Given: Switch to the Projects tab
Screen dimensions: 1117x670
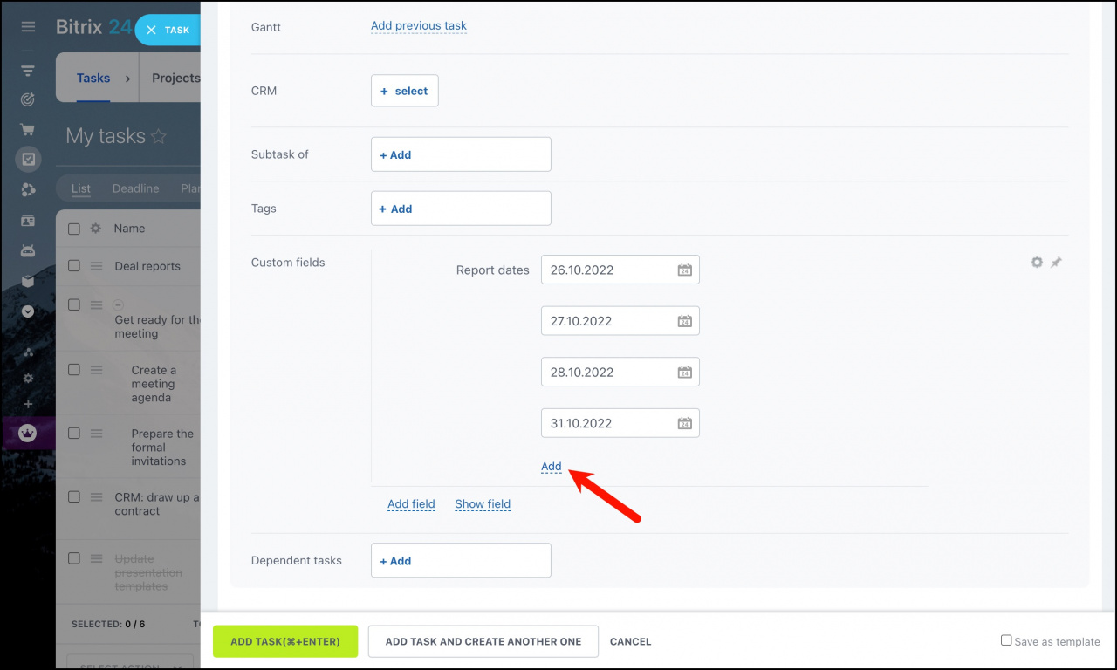Looking at the screenshot, I should point(176,78).
